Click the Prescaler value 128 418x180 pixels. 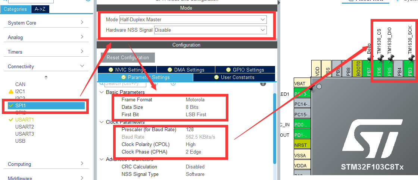point(190,129)
